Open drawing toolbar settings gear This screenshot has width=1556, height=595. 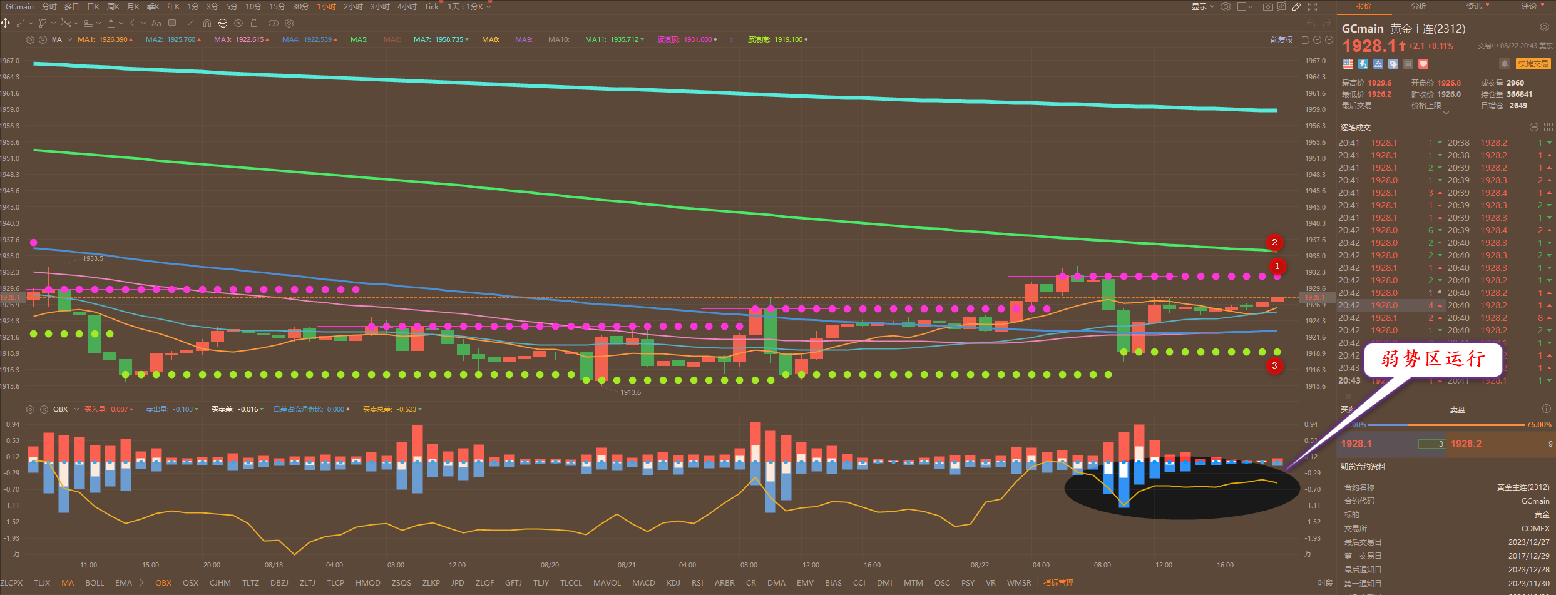point(289,23)
